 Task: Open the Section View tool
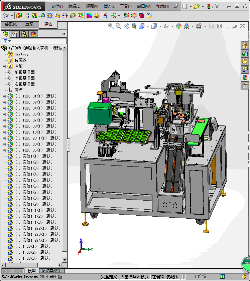coord(134,26)
